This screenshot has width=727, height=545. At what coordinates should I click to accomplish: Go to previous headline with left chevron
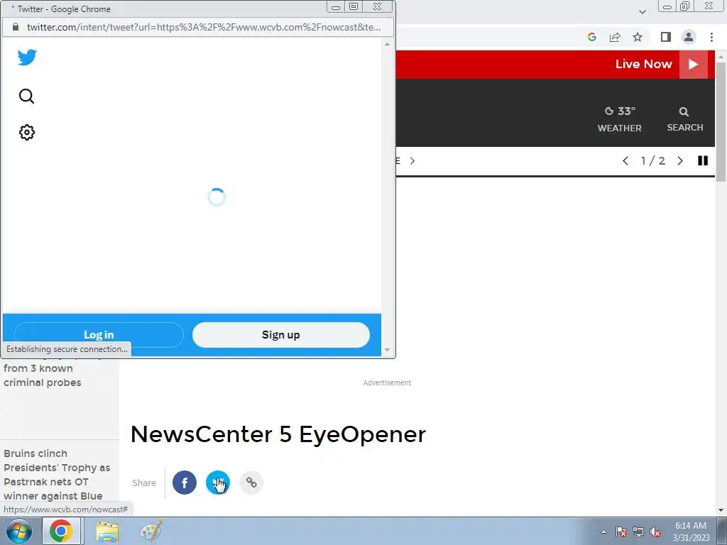point(625,161)
